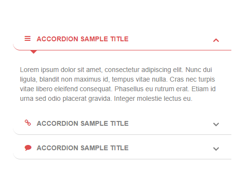240x192 pixels.
Task: Click the paragraph line starting 'vitae libero eleifend'
Action: tap(118, 89)
